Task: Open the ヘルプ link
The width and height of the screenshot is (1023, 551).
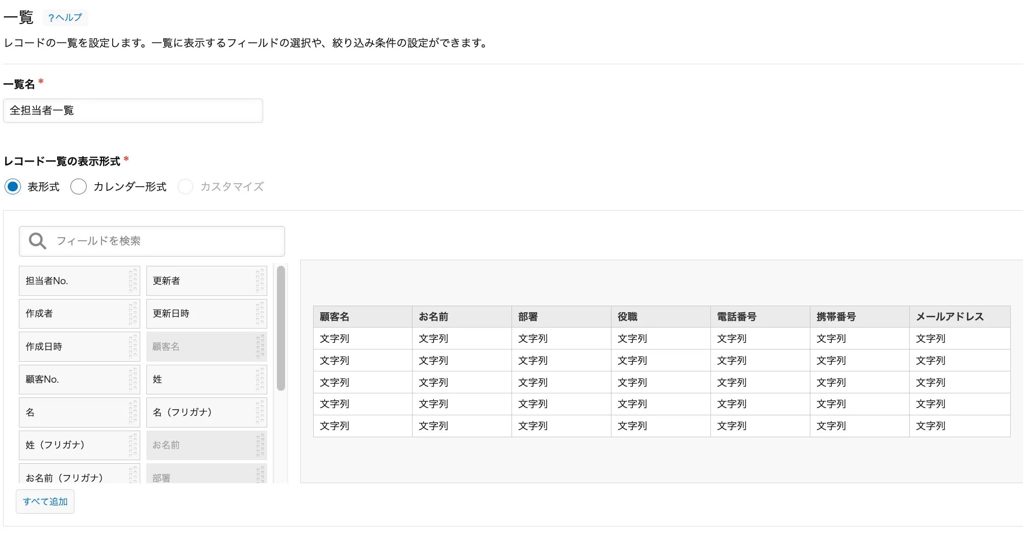Action: pos(65,18)
